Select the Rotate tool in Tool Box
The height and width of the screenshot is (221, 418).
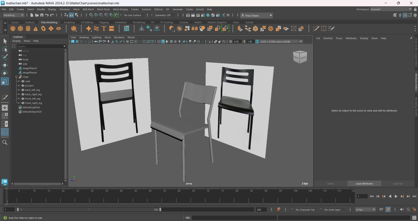point(5,73)
